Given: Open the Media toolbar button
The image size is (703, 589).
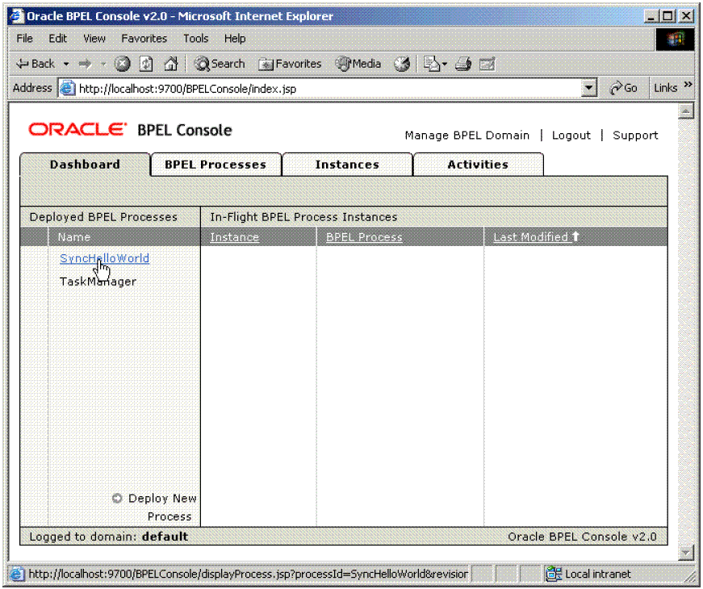Looking at the screenshot, I should [x=358, y=64].
